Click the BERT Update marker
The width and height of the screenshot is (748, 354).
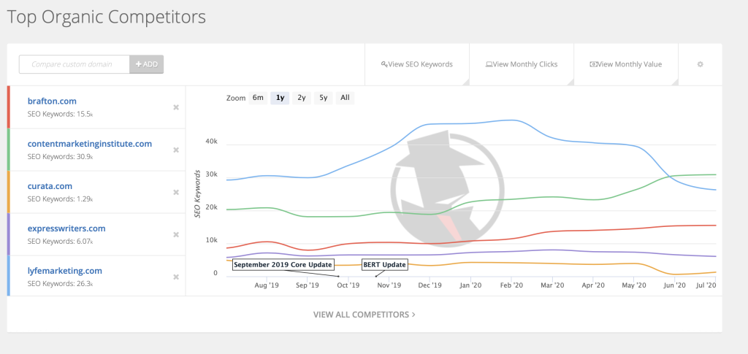point(384,264)
